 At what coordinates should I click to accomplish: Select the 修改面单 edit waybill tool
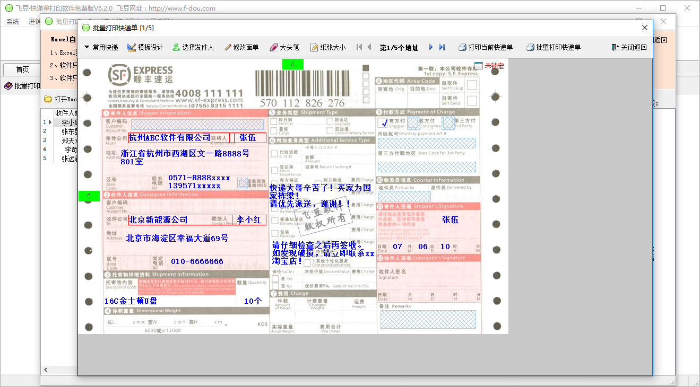[241, 47]
